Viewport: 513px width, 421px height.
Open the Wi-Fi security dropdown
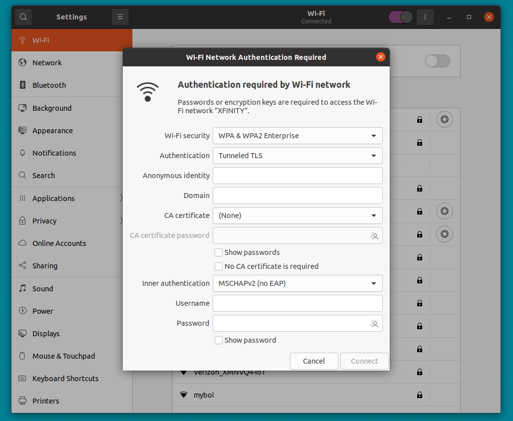[x=297, y=136]
